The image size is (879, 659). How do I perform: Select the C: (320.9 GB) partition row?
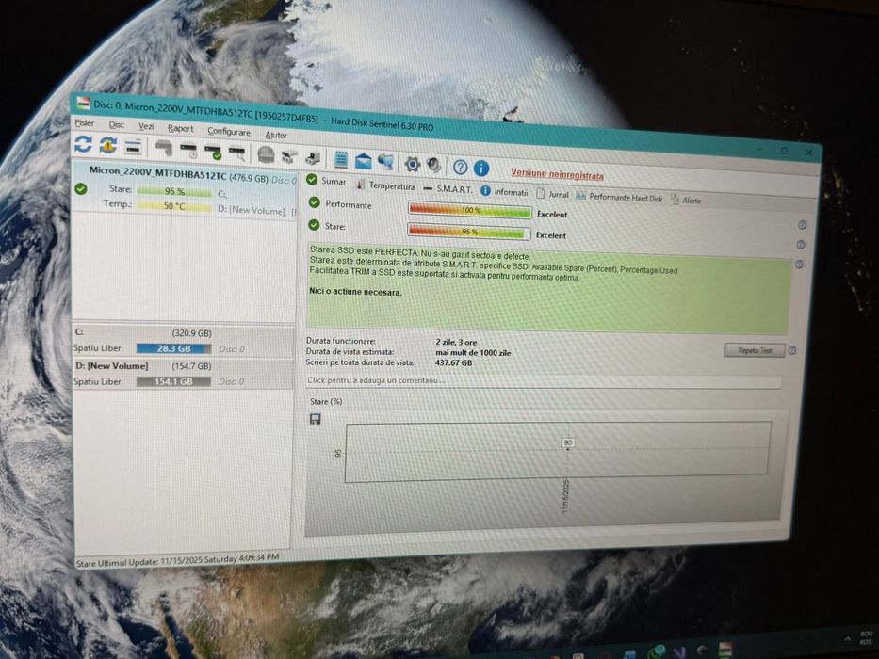point(184,341)
